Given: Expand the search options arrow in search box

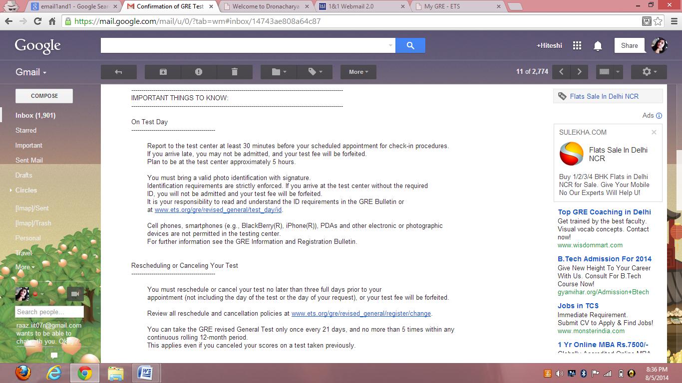Looking at the screenshot, I should (x=390, y=45).
